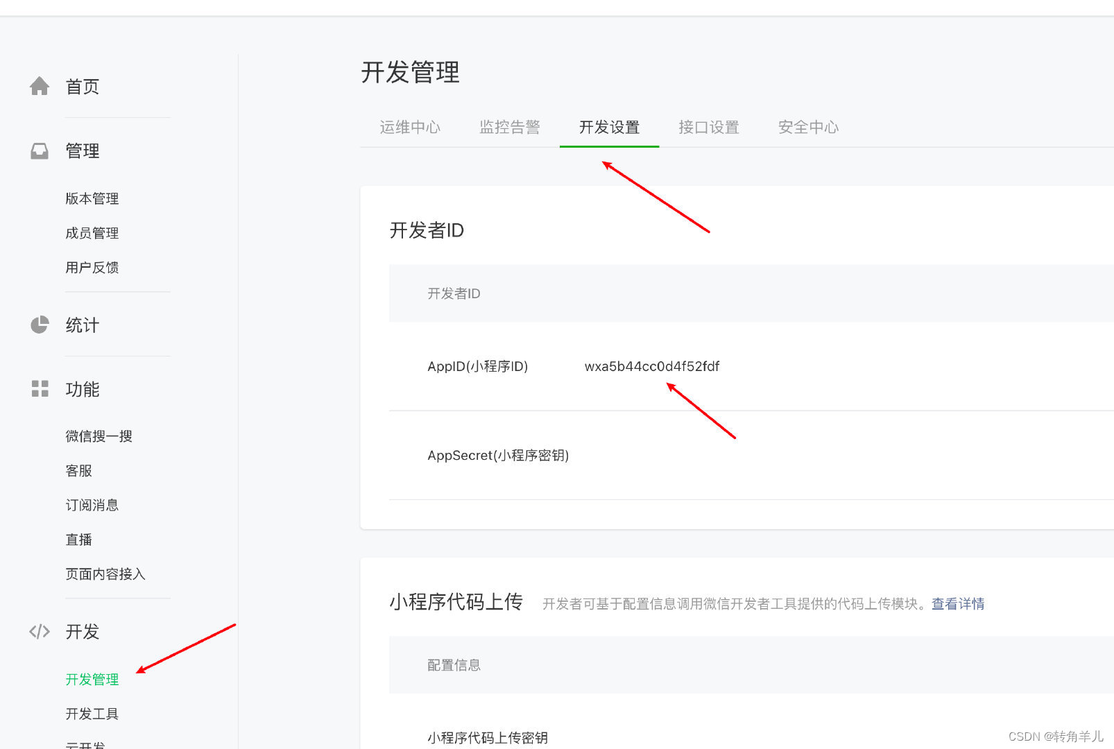Screen dimensions: 1114x749
Task: Click the 小程序代码上传密钥 row label
Action: tap(488, 738)
